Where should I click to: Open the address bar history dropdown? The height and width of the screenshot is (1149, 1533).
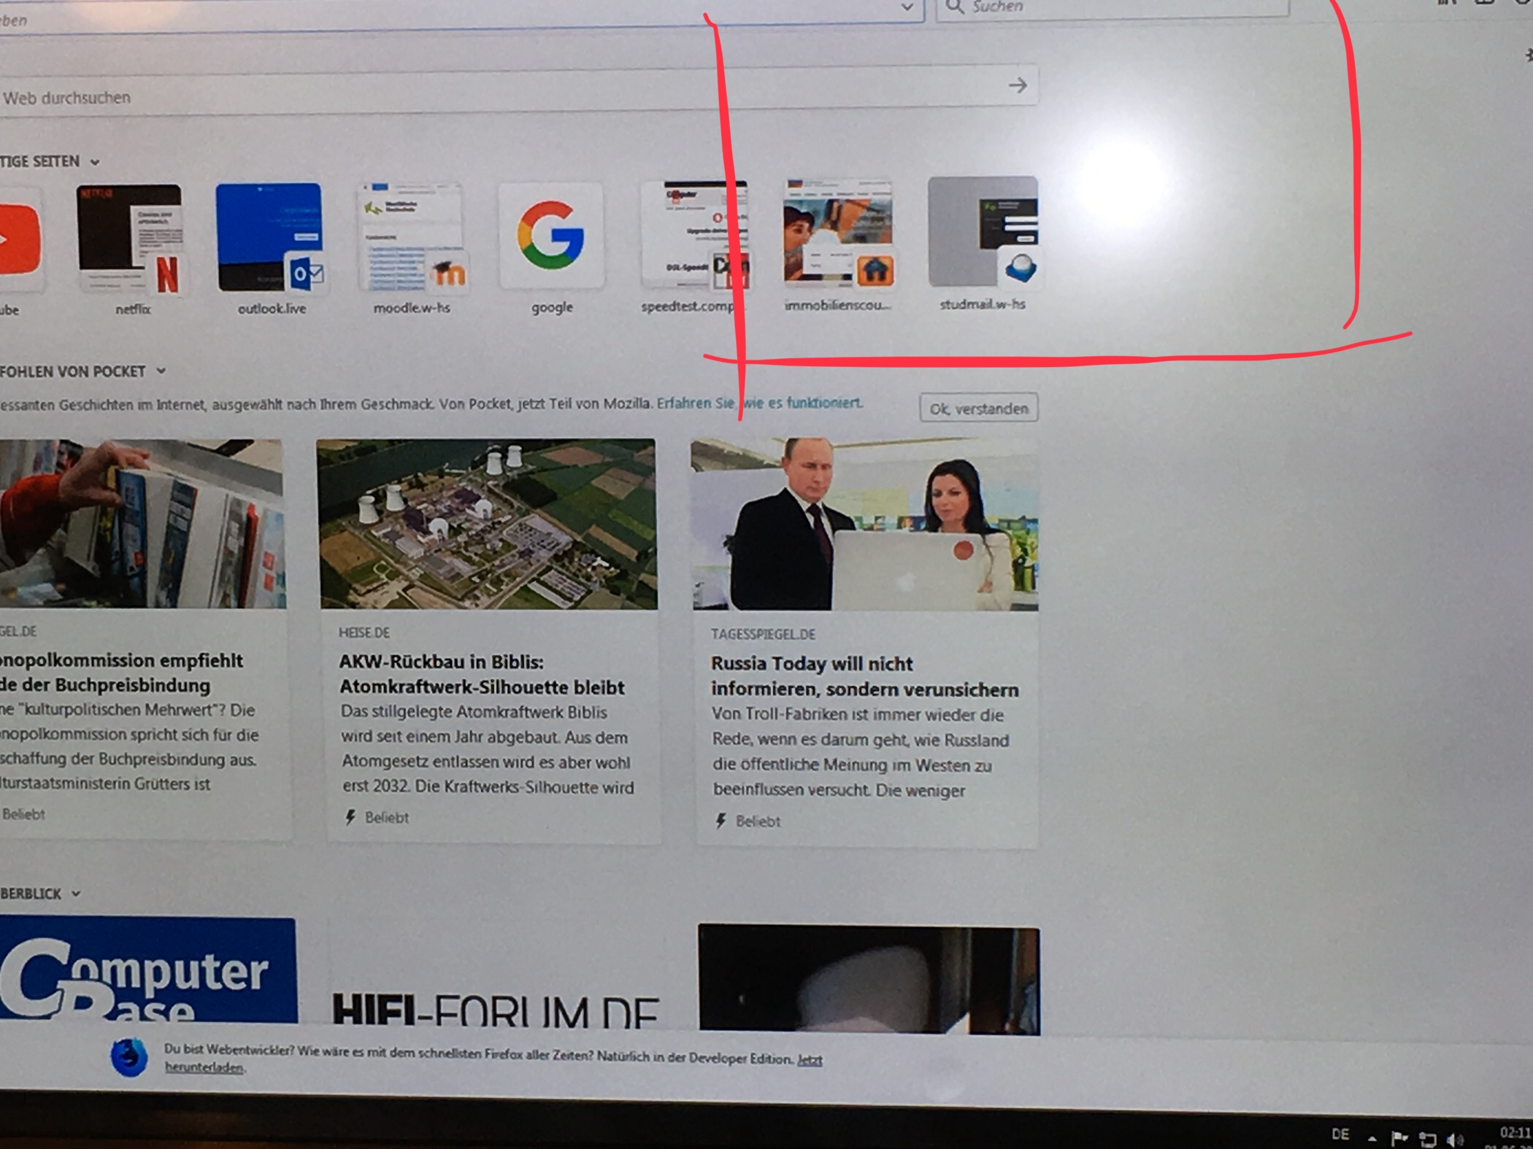[x=907, y=7]
